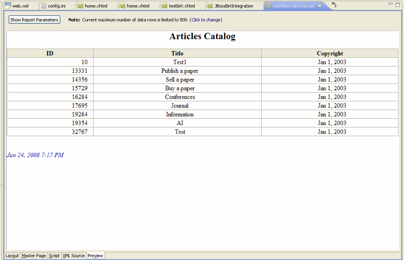This screenshot has width=404, height=260.
Task: Select the ID cell 32767
Action: click(x=50, y=132)
